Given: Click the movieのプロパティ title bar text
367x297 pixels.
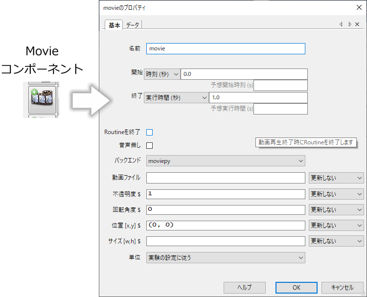Looking at the screenshot, I should 124,8.
